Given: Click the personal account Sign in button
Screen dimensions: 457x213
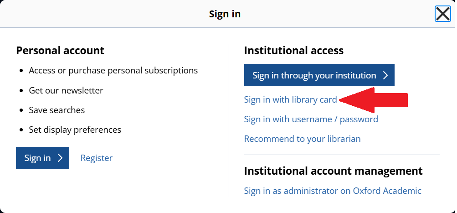Looking at the screenshot, I should pyautogui.click(x=42, y=158).
